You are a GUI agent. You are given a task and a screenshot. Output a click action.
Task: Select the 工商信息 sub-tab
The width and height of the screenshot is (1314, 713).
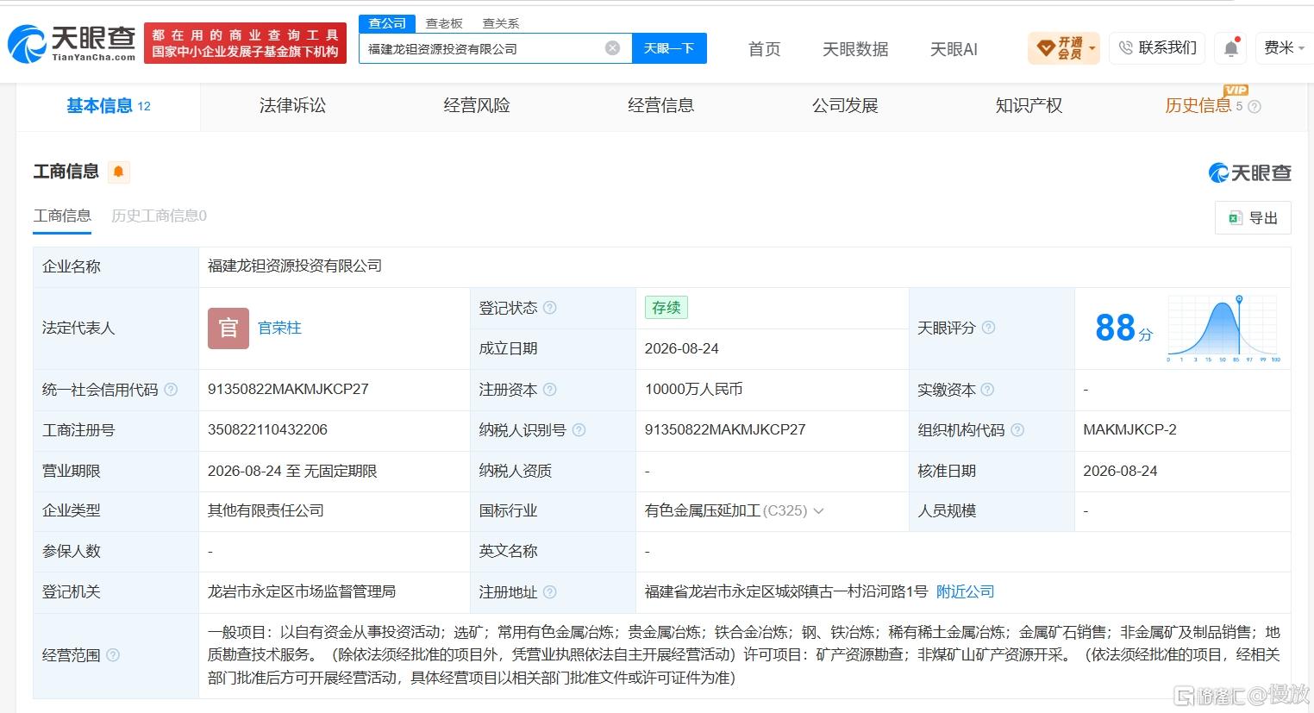62,216
